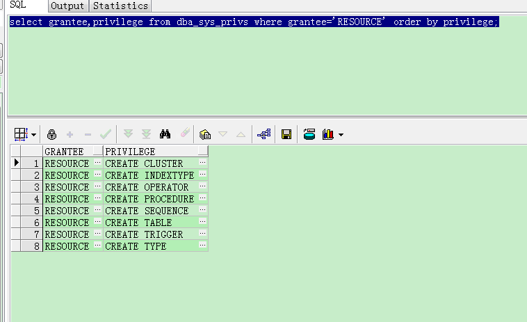The image size is (527, 322).
Task: Open find using the binoculars icon
Action: pyautogui.click(x=165, y=134)
